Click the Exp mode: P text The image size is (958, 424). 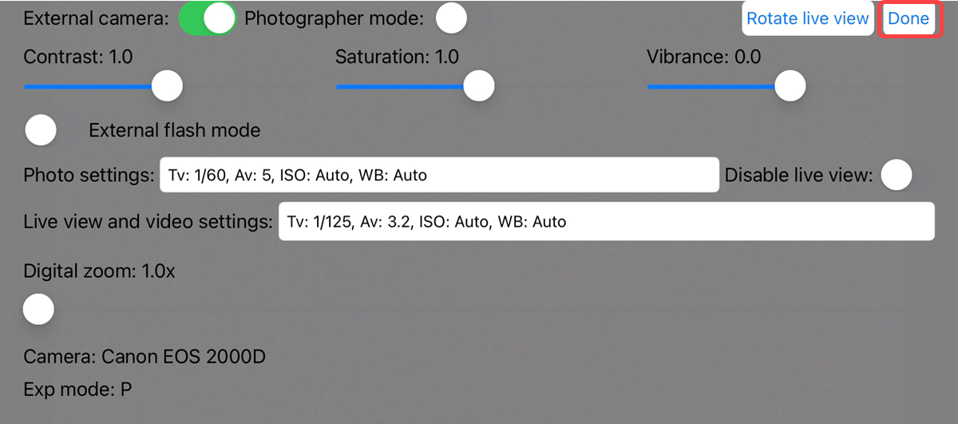(77, 390)
